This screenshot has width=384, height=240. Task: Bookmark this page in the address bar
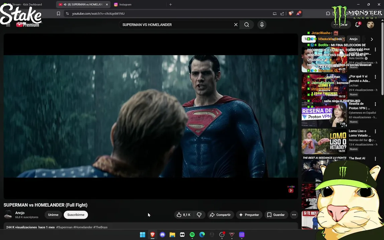click(x=58, y=14)
